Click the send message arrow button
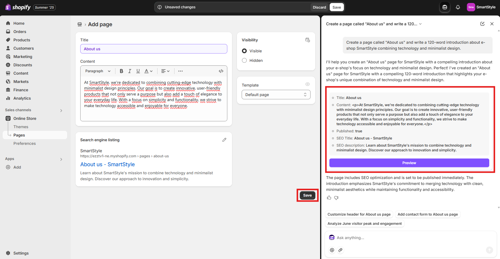 point(490,250)
